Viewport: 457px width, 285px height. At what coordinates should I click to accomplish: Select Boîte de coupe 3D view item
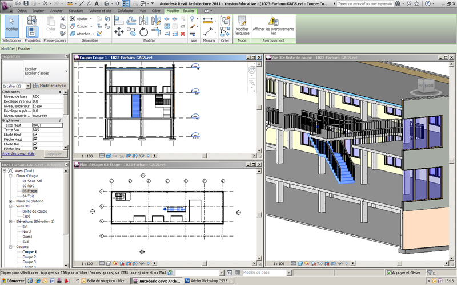[x=35, y=211]
